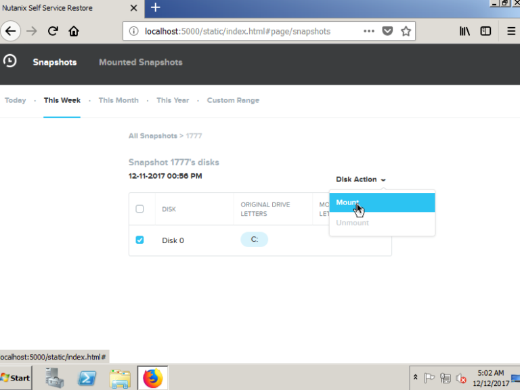The height and width of the screenshot is (390, 520).
Task: Click ORIGINAL DRIVE LETTERS column header
Action: tap(265, 209)
